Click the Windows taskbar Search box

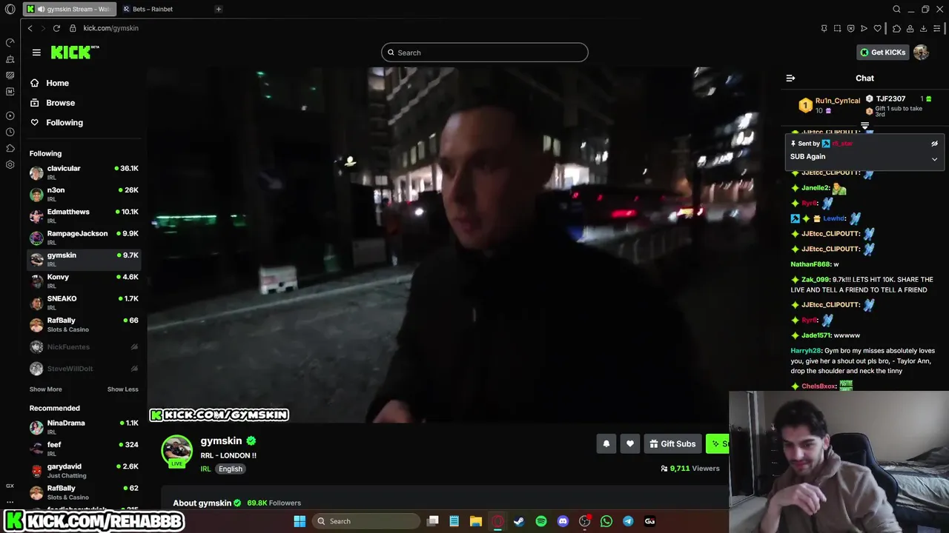[366, 521]
